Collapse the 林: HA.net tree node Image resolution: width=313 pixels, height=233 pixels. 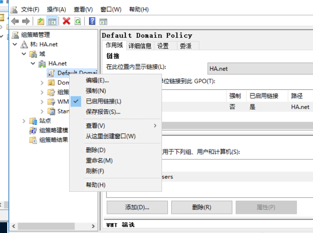click(x=15, y=44)
